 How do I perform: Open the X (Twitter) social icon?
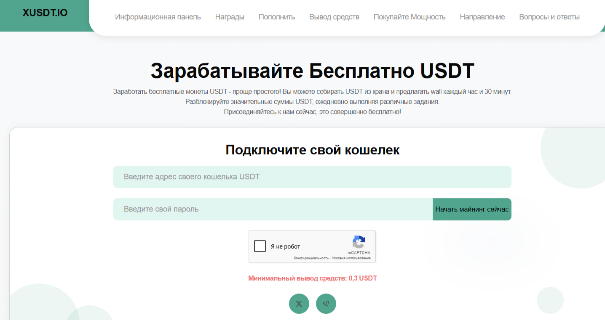coord(299,304)
